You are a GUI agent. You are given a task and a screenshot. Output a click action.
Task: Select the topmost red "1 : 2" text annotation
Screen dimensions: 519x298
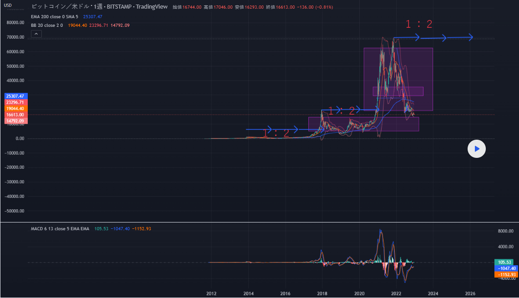coord(418,25)
